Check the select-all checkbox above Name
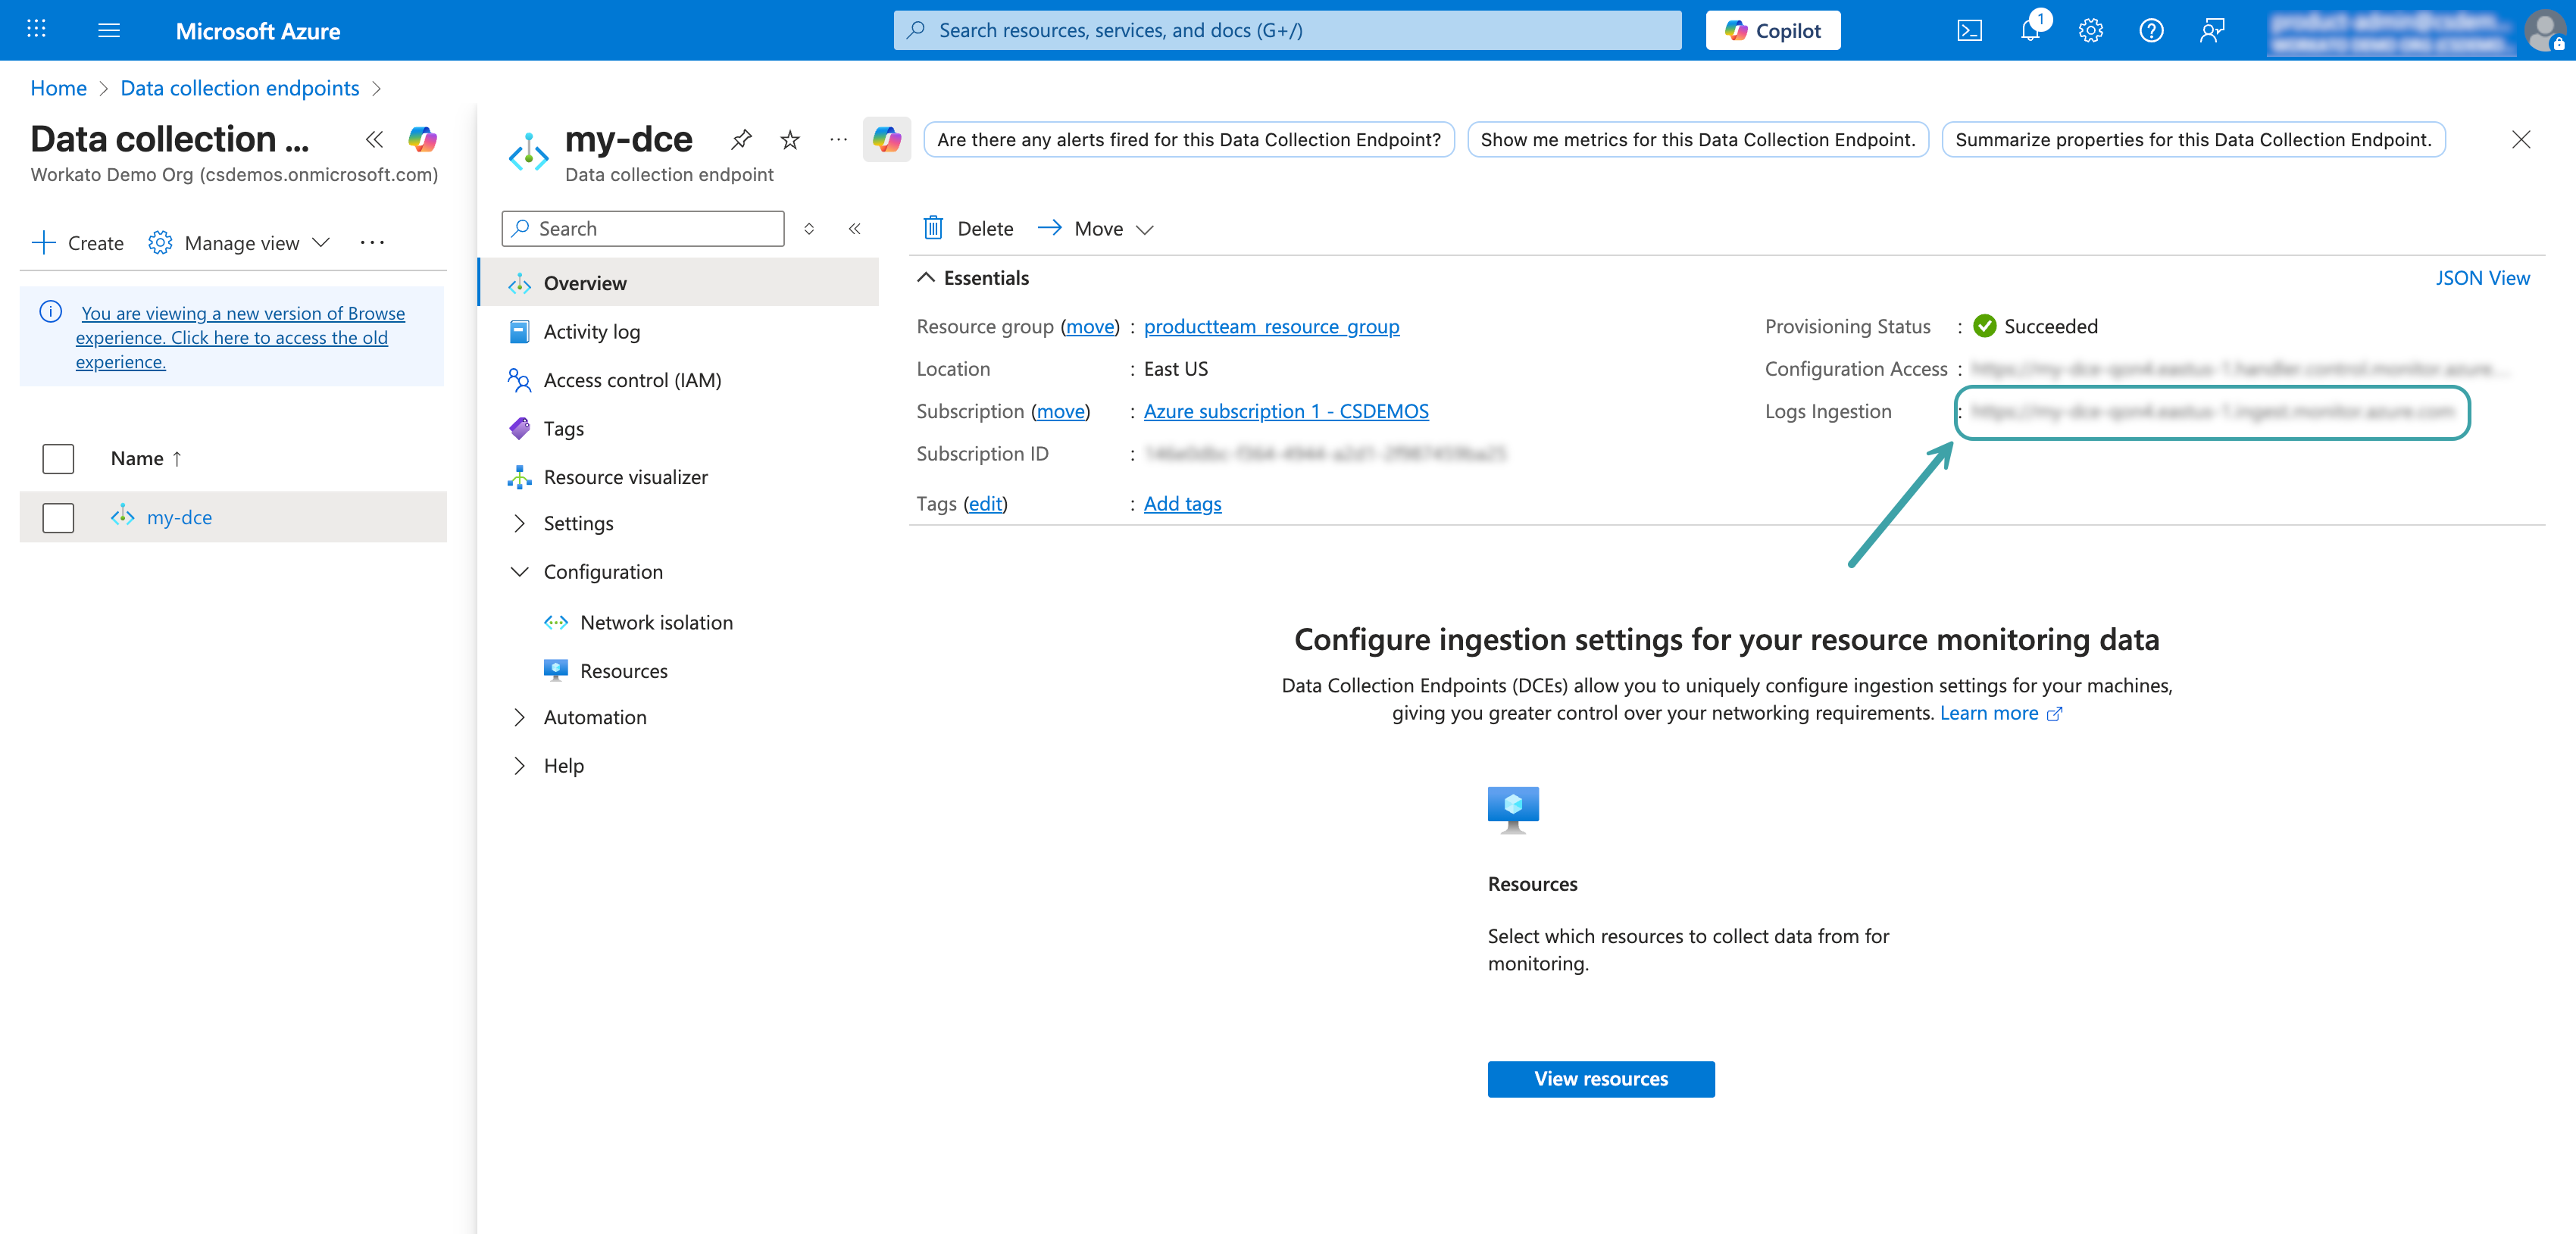2576x1234 pixels. [x=59, y=458]
